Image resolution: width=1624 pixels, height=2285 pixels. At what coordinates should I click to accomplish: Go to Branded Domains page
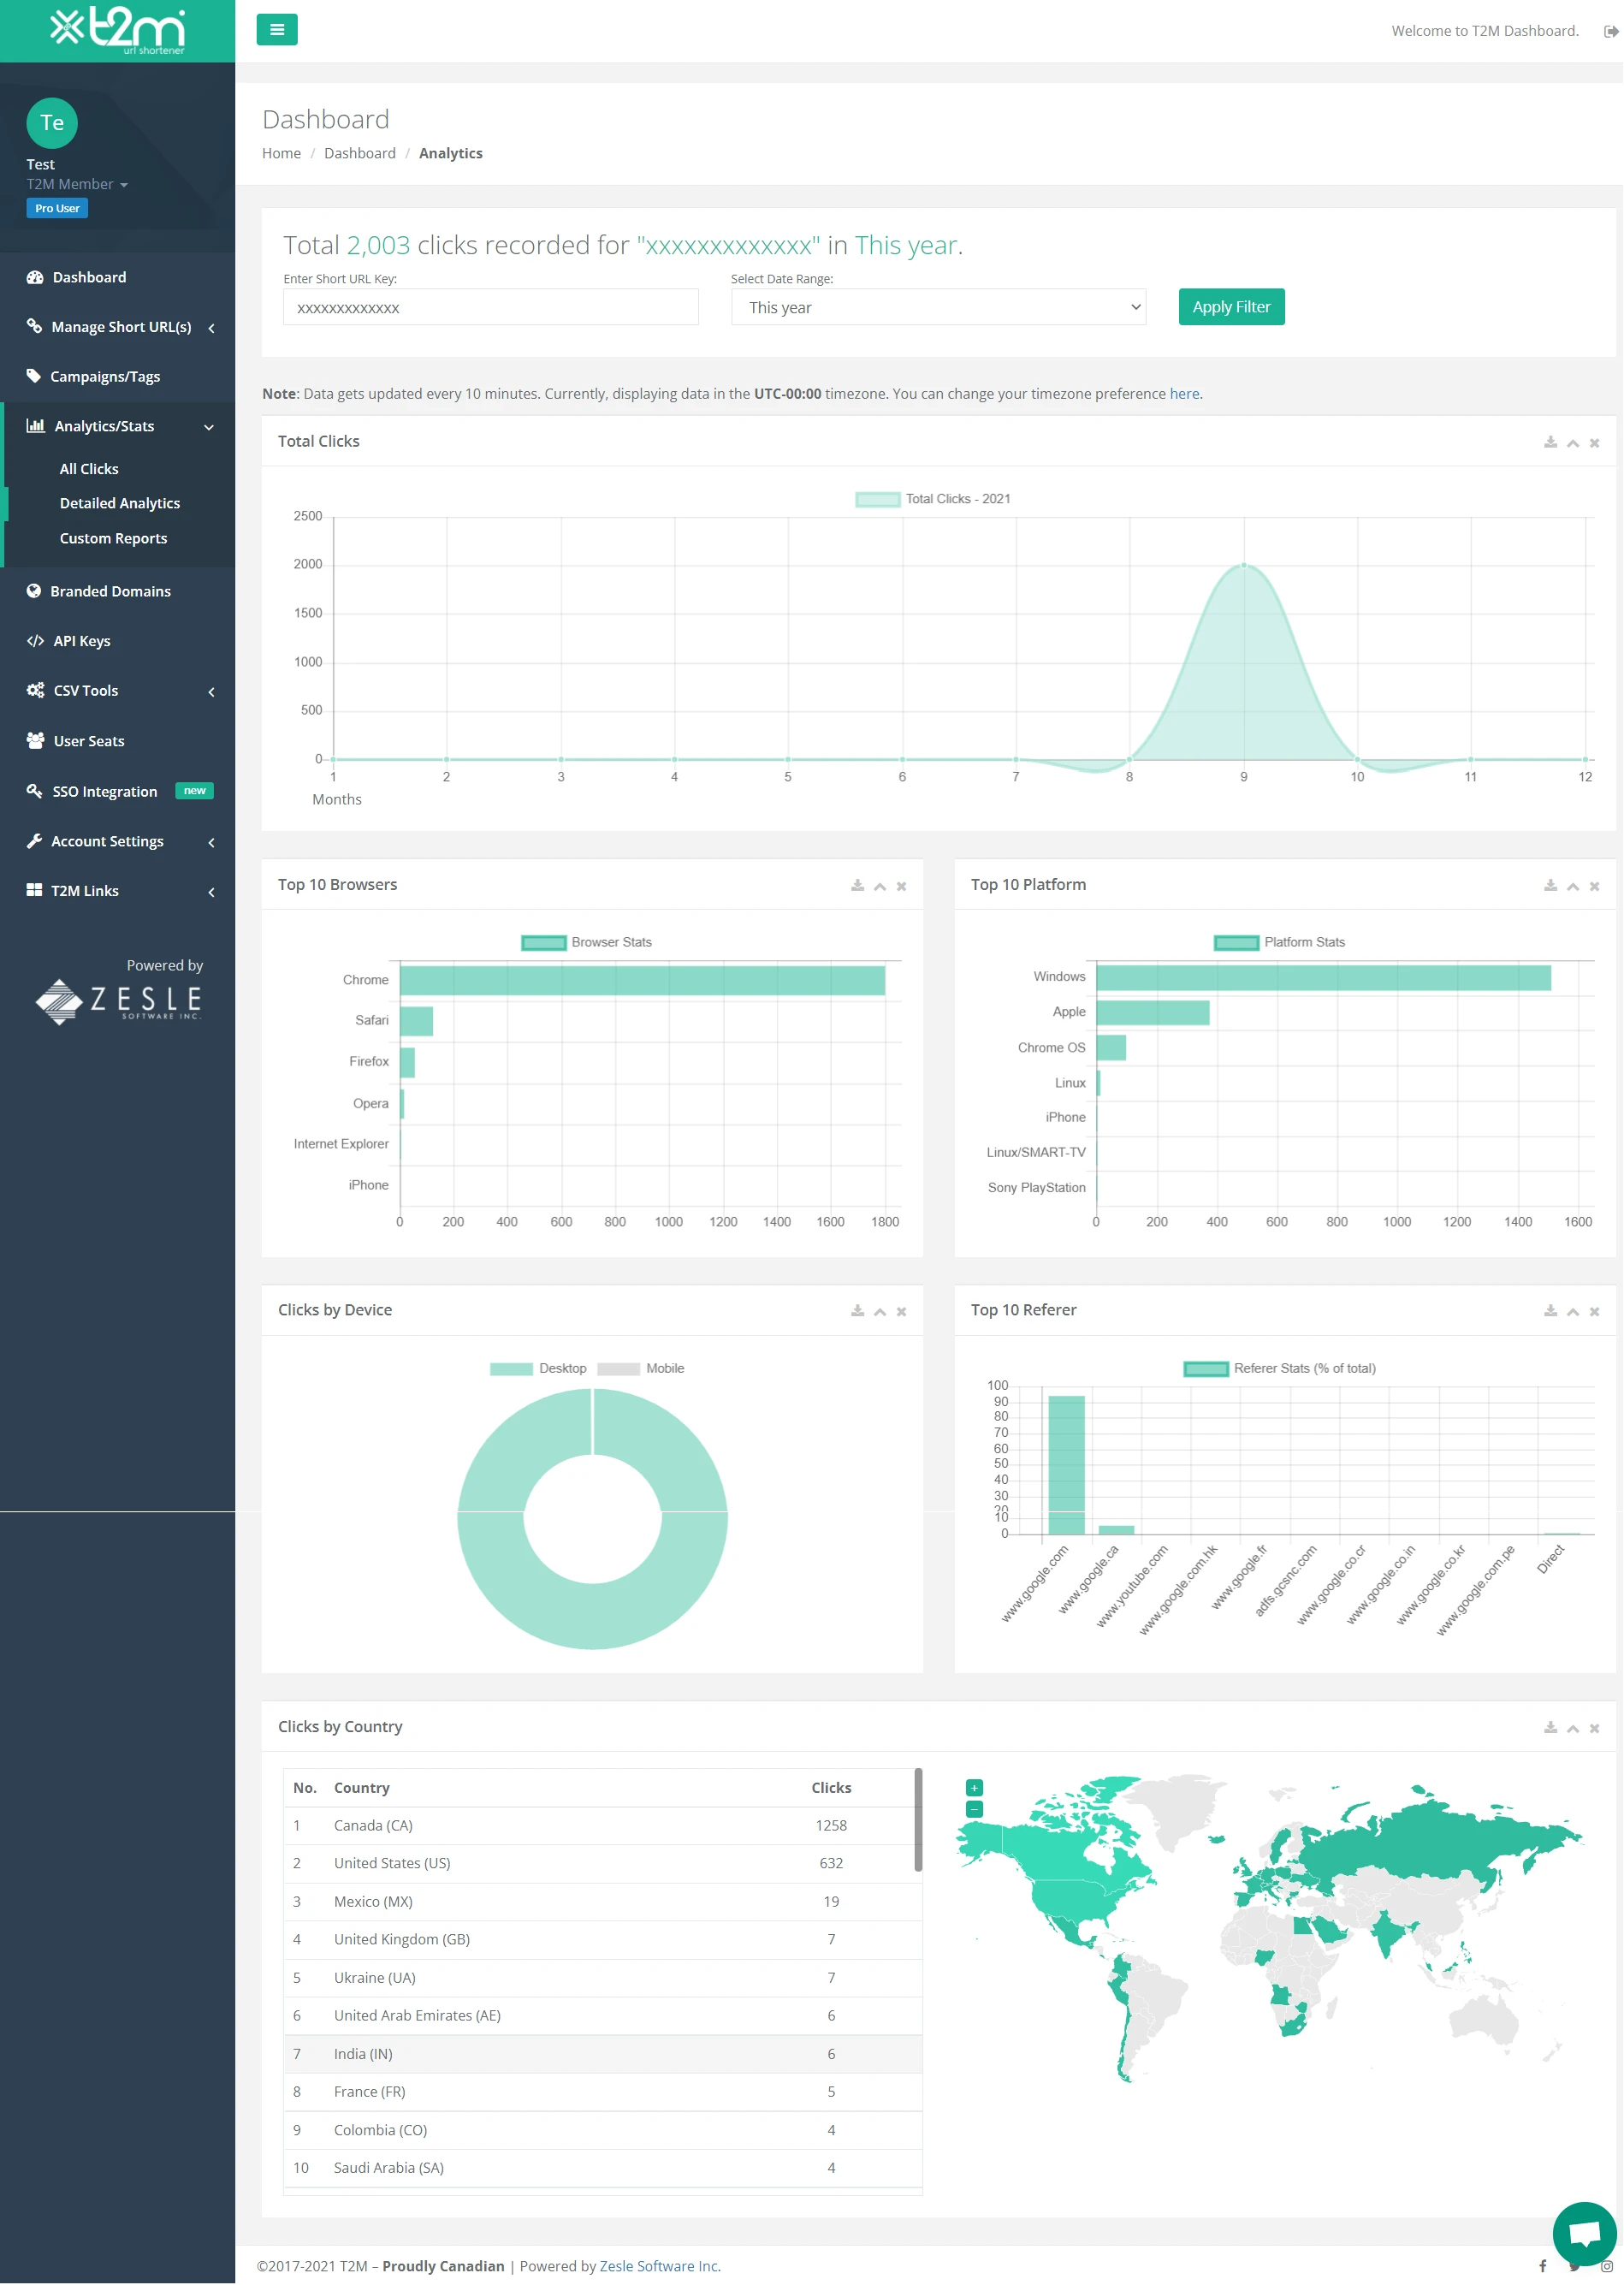(x=110, y=591)
